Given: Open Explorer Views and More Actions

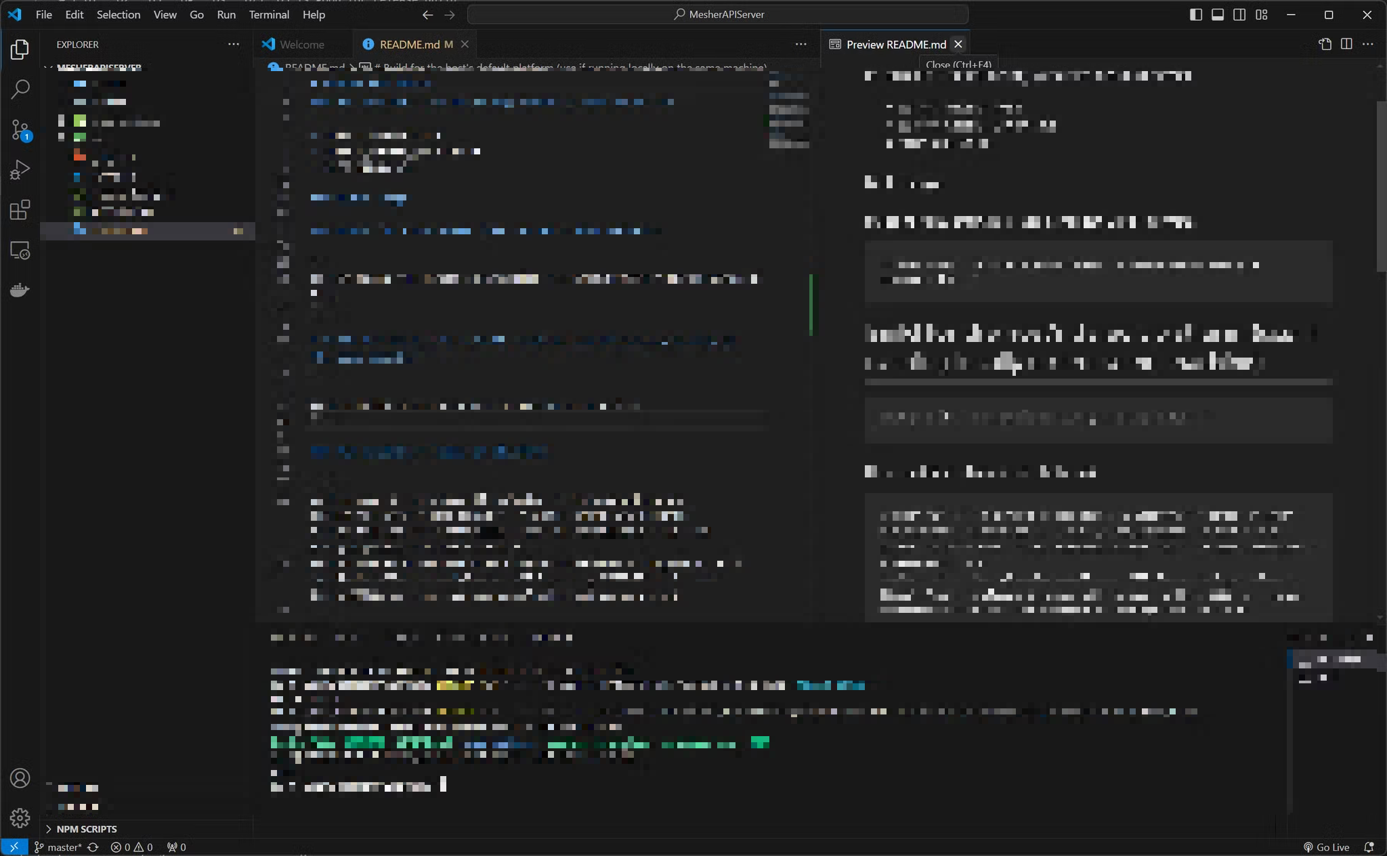Looking at the screenshot, I should [x=234, y=44].
